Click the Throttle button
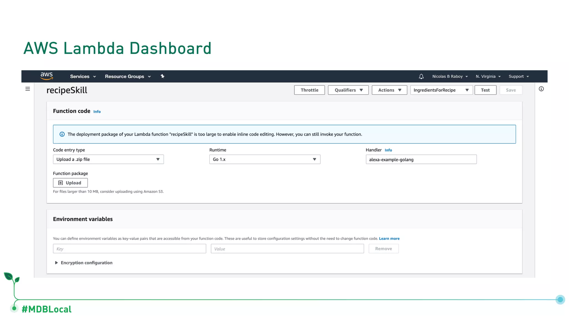Viewport: 569px width, 320px height. 310,90
